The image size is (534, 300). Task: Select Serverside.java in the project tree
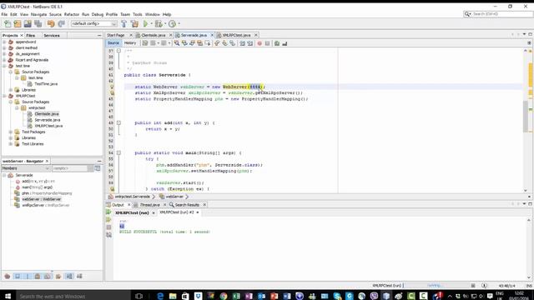[48, 120]
